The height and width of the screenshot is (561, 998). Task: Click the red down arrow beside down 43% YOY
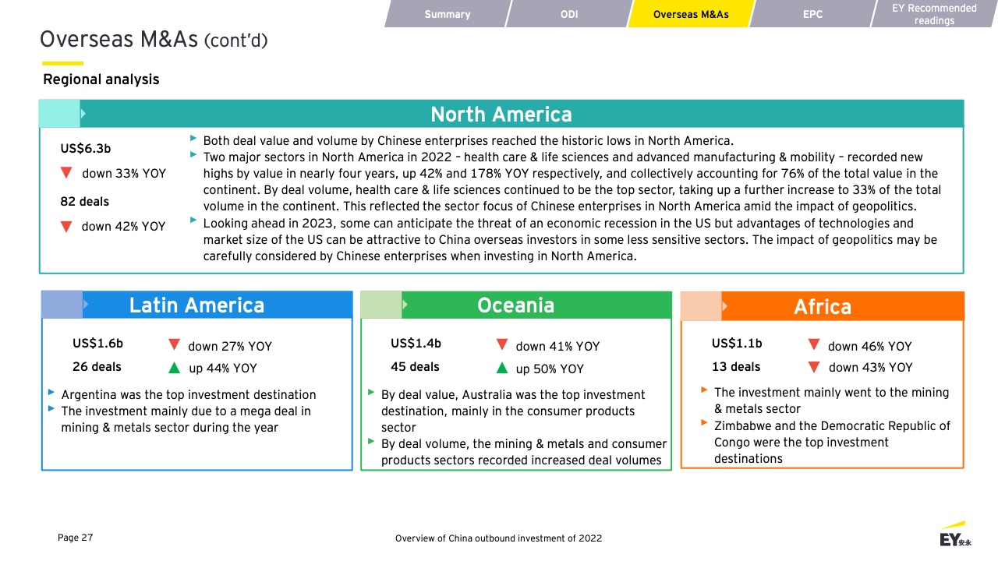(813, 366)
